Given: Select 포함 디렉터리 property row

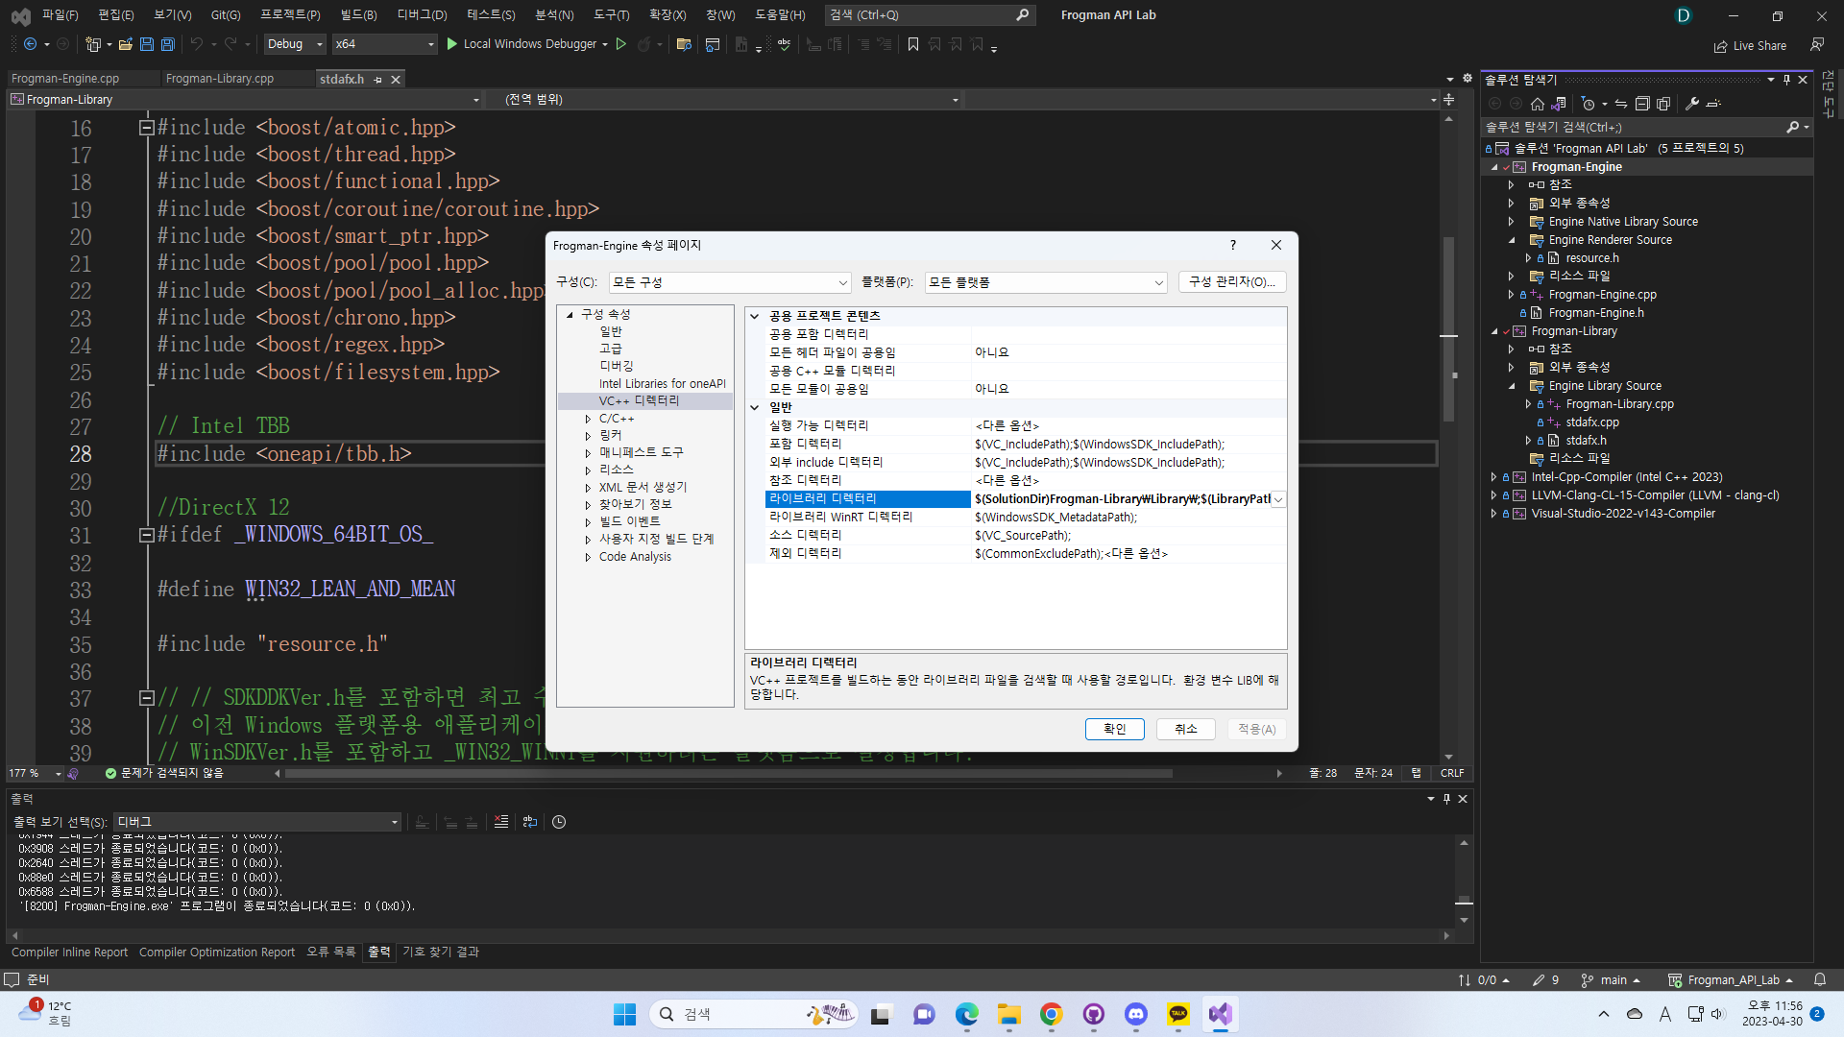Looking at the screenshot, I should point(1025,444).
